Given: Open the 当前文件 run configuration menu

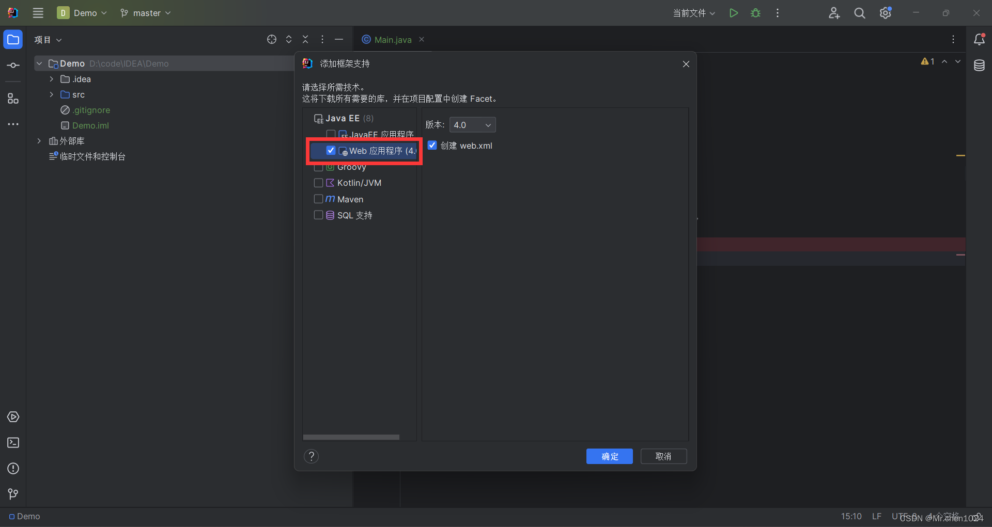Looking at the screenshot, I should 693,13.
